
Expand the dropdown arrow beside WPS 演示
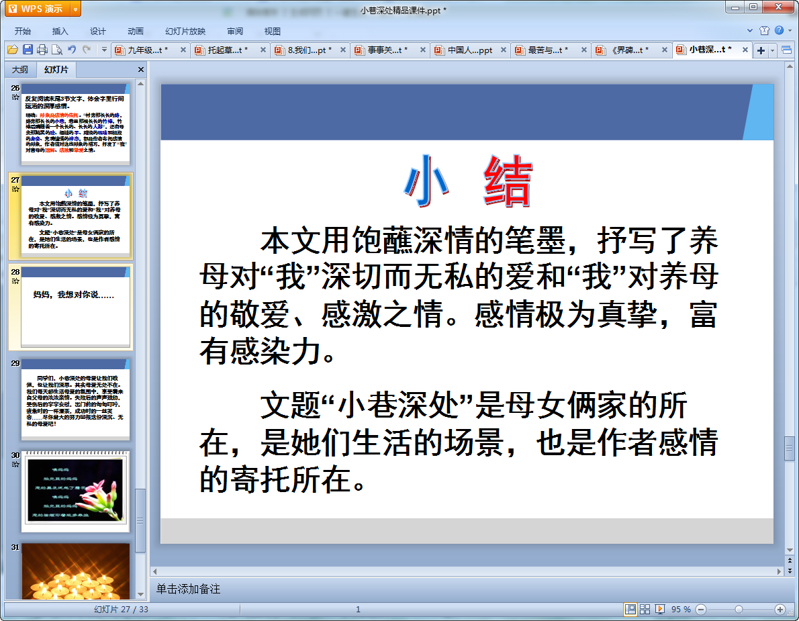(x=75, y=9)
